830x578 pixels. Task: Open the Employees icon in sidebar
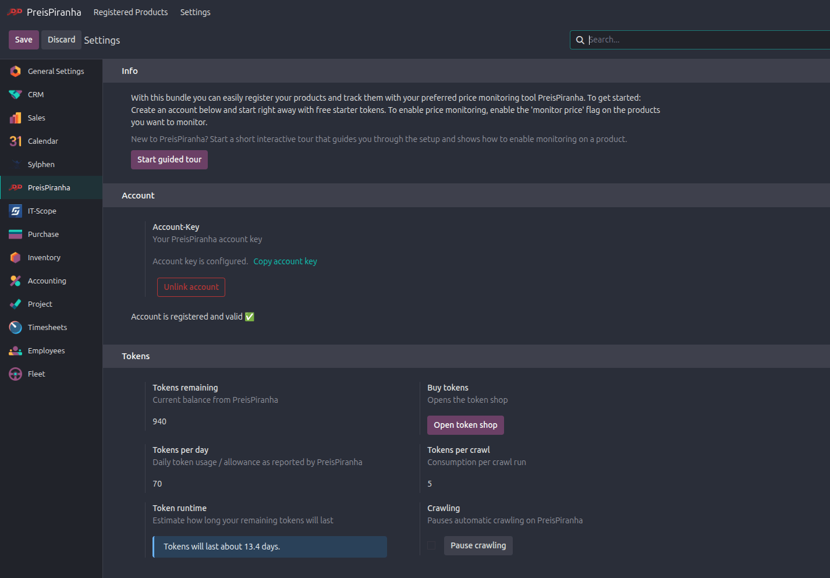[x=16, y=350]
